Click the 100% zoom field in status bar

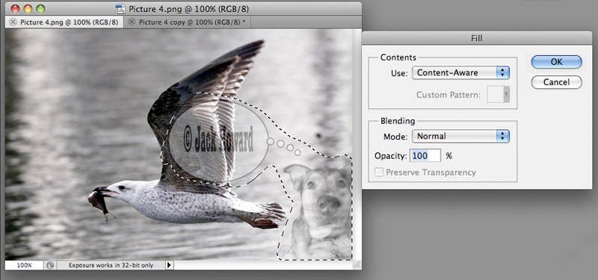click(x=25, y=265)
